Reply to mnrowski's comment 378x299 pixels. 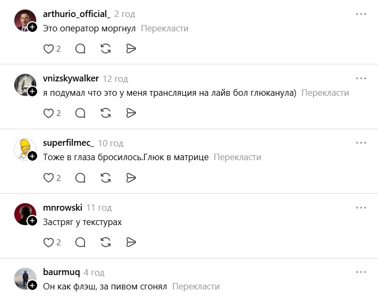pyautogui.click(x=80, y=243)
